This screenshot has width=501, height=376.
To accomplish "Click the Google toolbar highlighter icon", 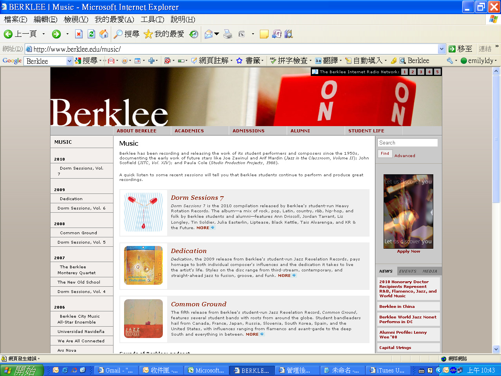I will 394,61.
